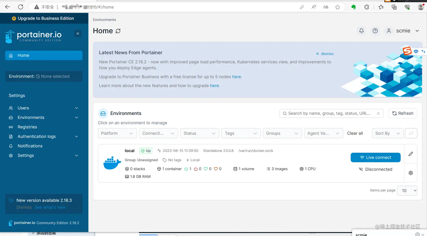This screenshot has height=236, width=427.
Task: Change Items per page dropdown value
Action: (407, 191)
